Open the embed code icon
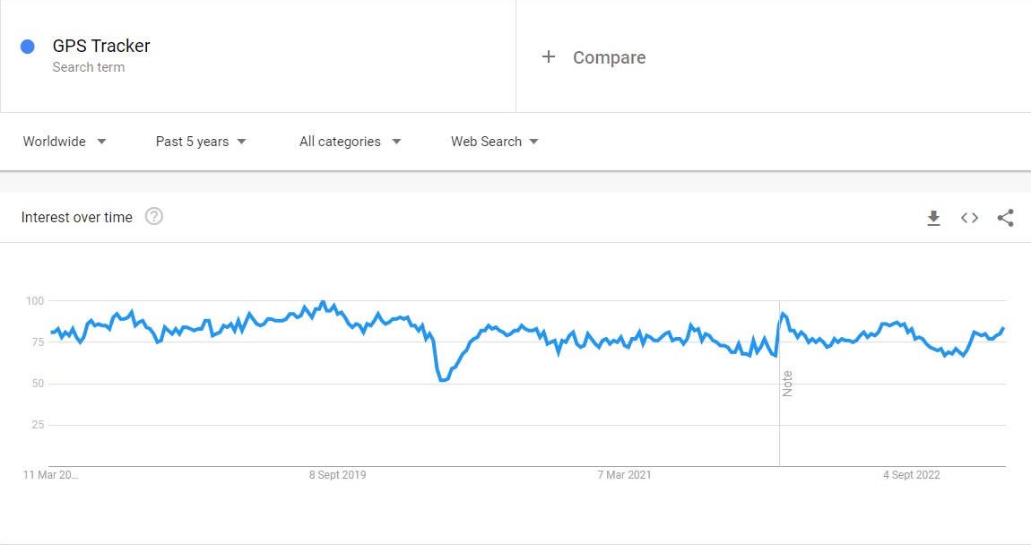This screenshot has width=1031, height=545. [969, 218]
